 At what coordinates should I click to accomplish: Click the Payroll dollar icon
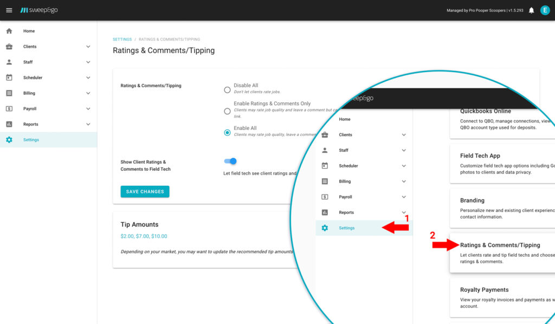9,108
